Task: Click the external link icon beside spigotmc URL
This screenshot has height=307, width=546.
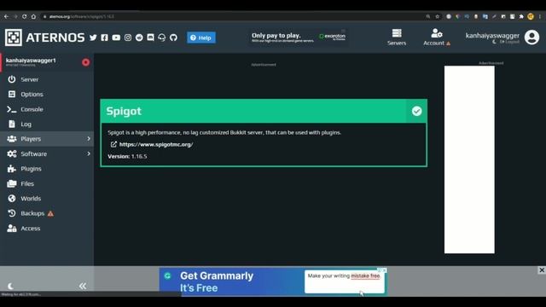Action: (113, 144)
